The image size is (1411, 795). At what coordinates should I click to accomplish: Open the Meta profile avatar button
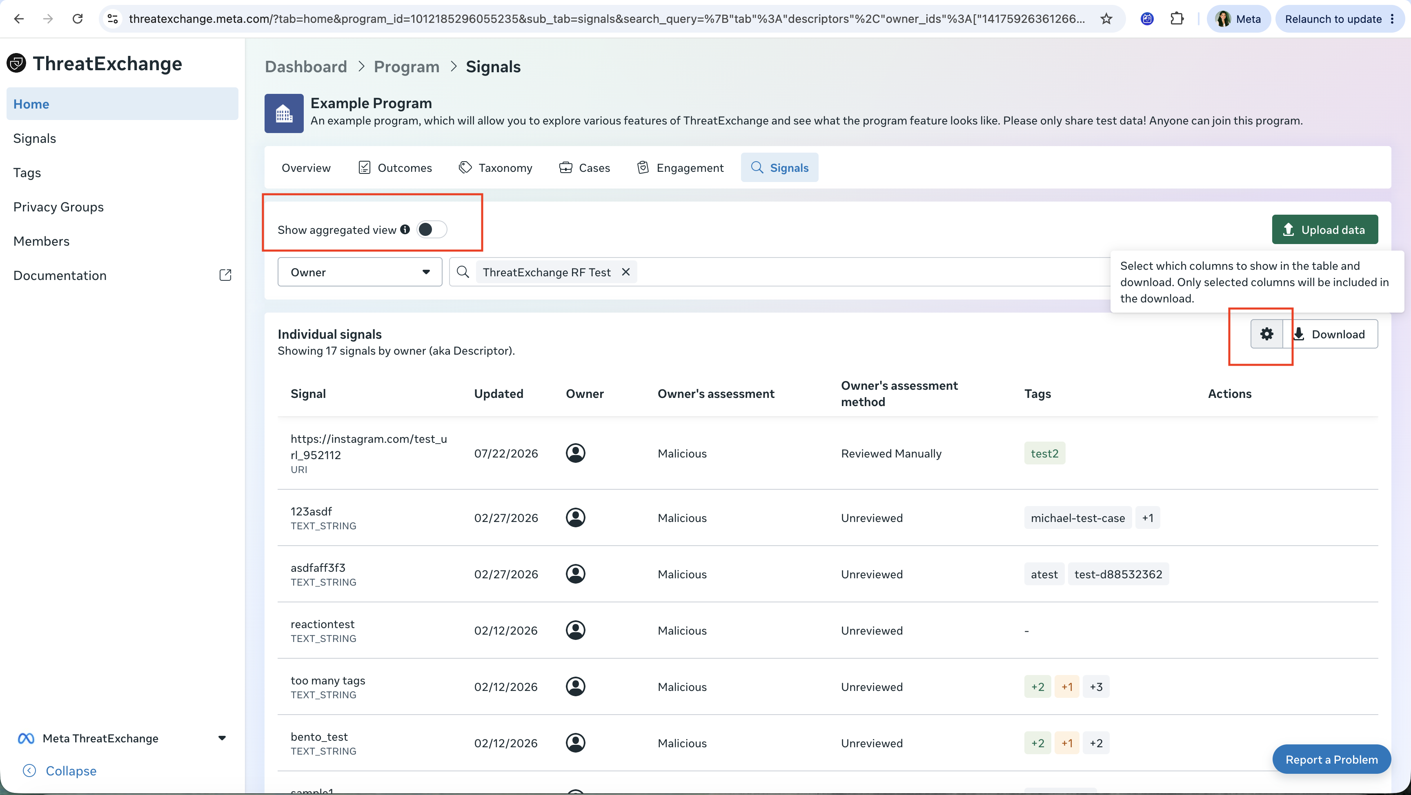tap(1238, 19)
